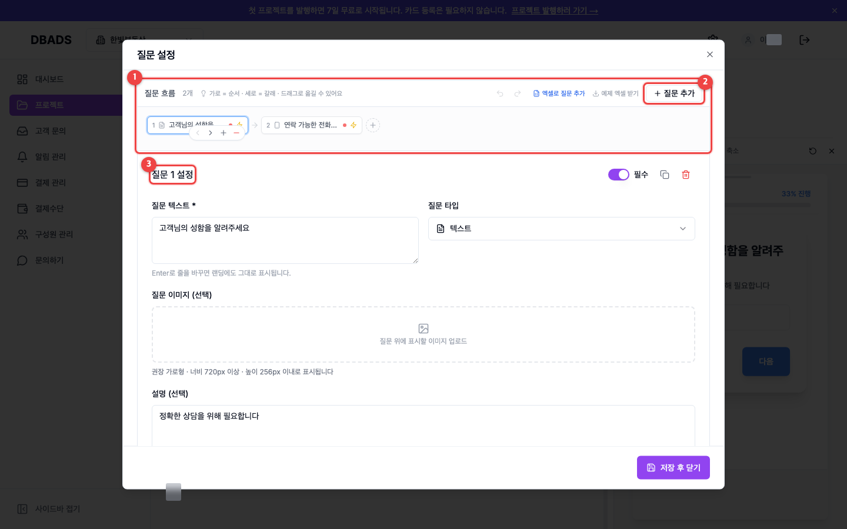Image resolution: width=847 pixels, height=529 pixels.
Task: Click the 저장 후 닫기 button
Action: (x=673, y=468)
